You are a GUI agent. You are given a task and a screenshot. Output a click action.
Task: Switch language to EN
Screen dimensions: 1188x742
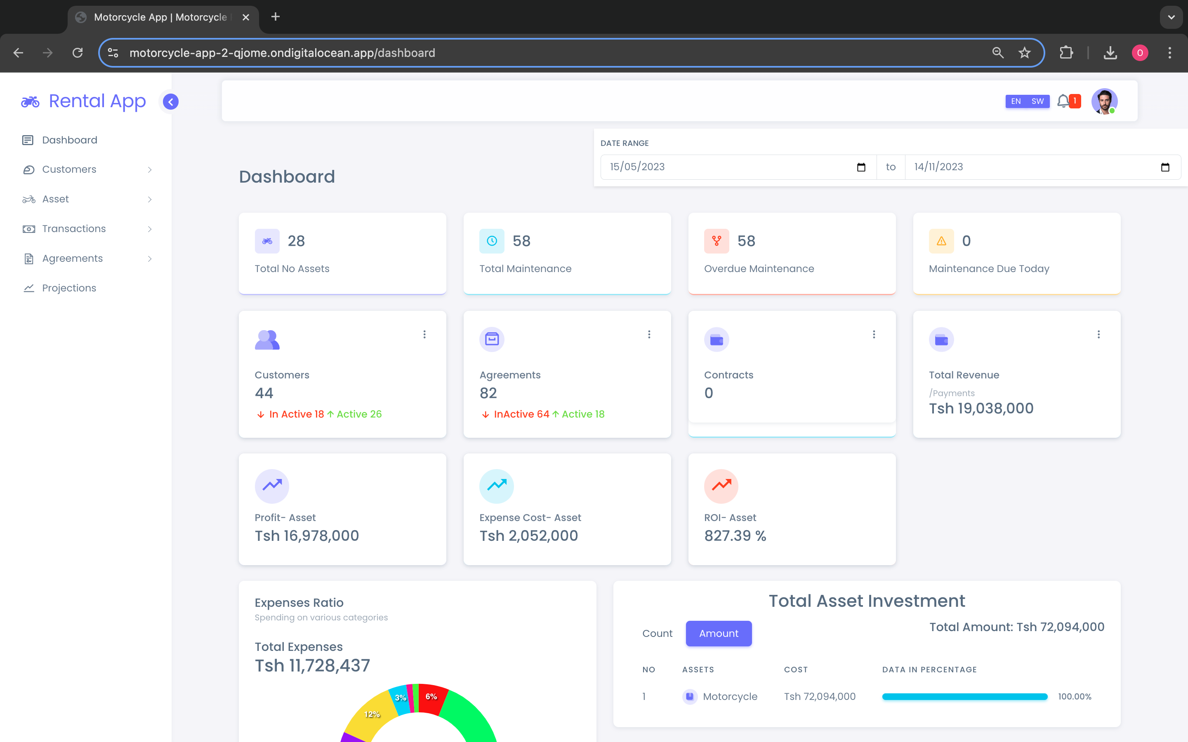1016,101
